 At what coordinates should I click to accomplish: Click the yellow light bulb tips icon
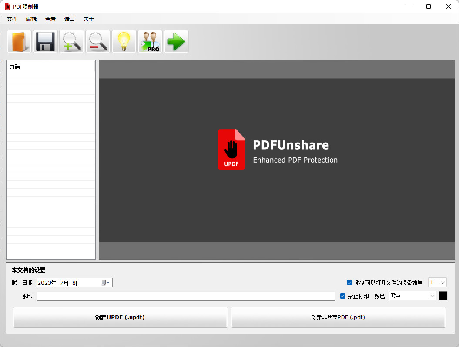click(124, 42)
